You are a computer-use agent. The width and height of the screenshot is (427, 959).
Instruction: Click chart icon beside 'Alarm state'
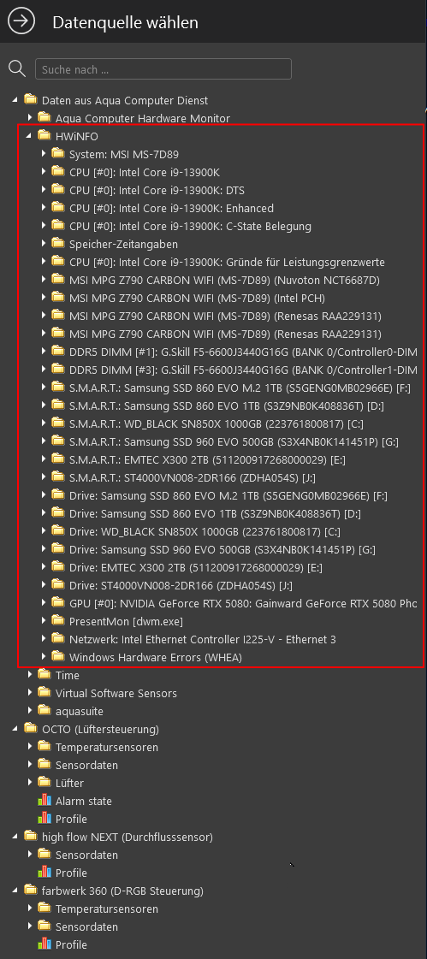[x=44, y=801]
